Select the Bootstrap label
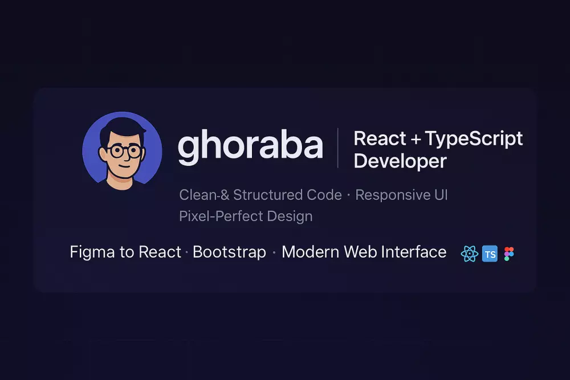The width and height of the screenshot is (570, 380). click(229, 252)
